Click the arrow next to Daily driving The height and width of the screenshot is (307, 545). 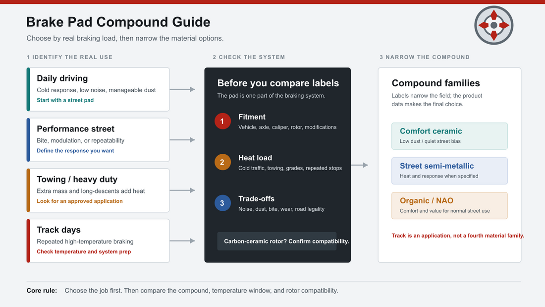point(182,89)
